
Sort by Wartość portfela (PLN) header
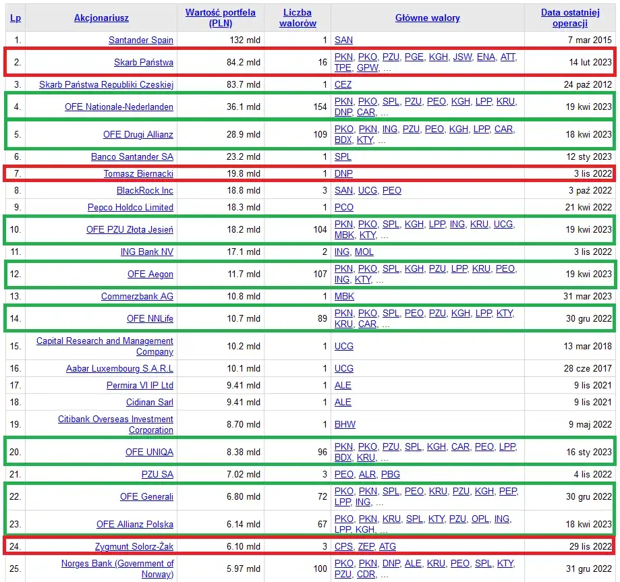(x=221, y=18)
